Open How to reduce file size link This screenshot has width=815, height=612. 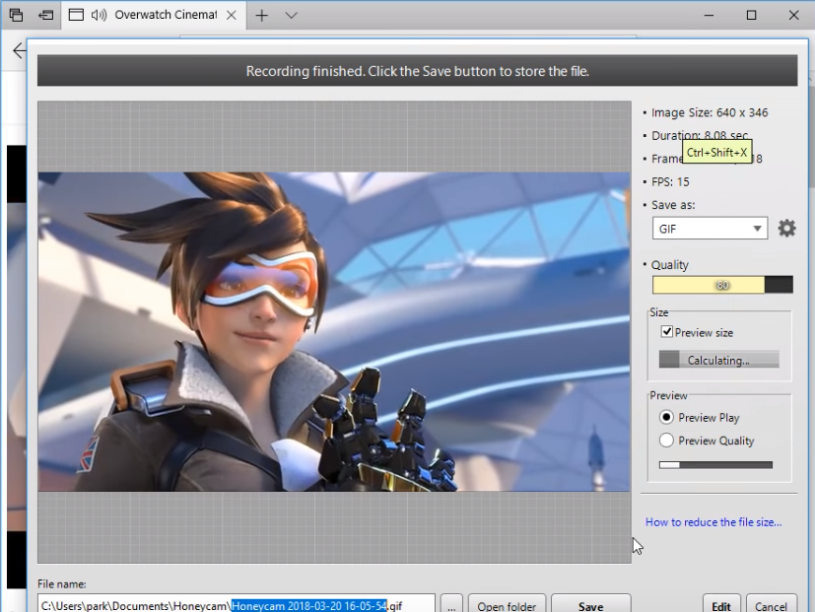point(713,522)
